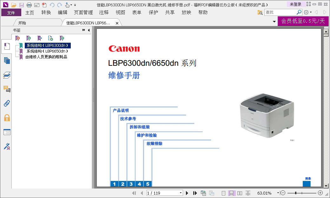330x198 pixels.
Task: Open the page number 1 / 119 dropdown
Action: tap(181, 193)
